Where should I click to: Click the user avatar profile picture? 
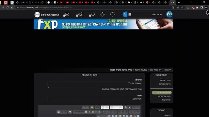point(37,14)
